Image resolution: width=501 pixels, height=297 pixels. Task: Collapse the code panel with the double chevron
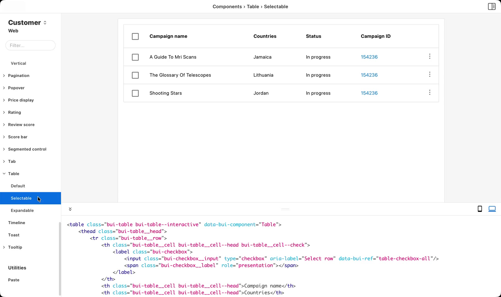pos(70,209)
